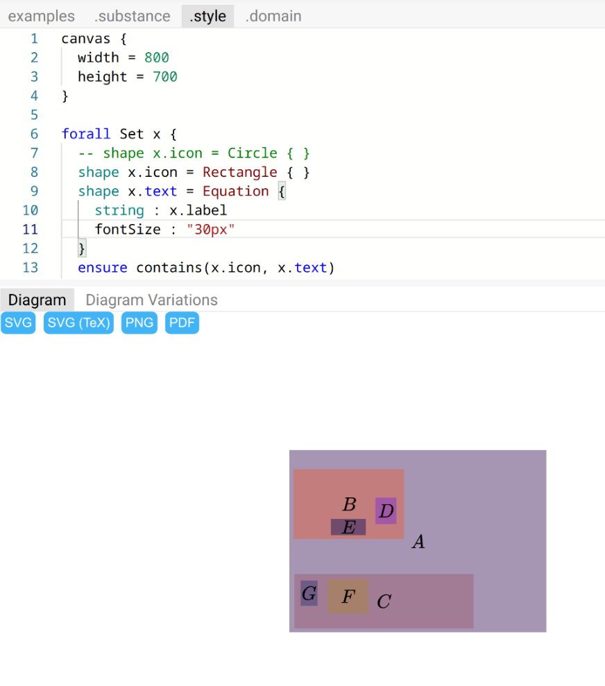
Task: Click the tan F rectangle in diagram
Action: pyautogui.click(x=348, y=597)
